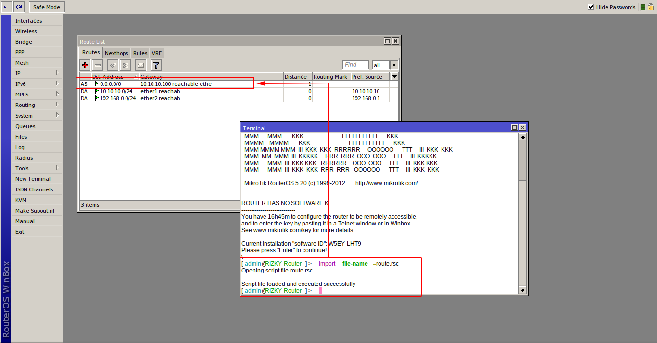Switch to the Nexthops tab
Viewport: 657px width, 343px height.
coord(116,53)
